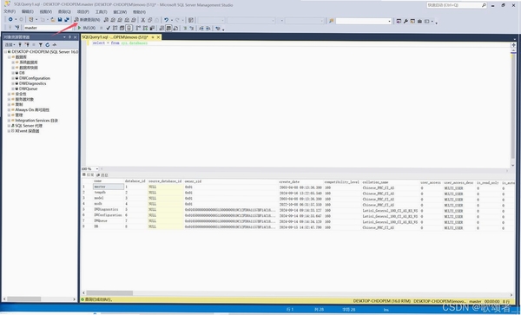Toggle pin (auto-hide) on Object Explorer panel

click(69, 37)
